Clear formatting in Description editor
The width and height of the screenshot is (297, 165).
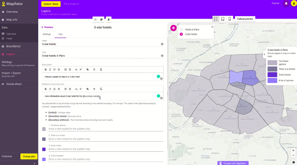(x=101, y=69)
